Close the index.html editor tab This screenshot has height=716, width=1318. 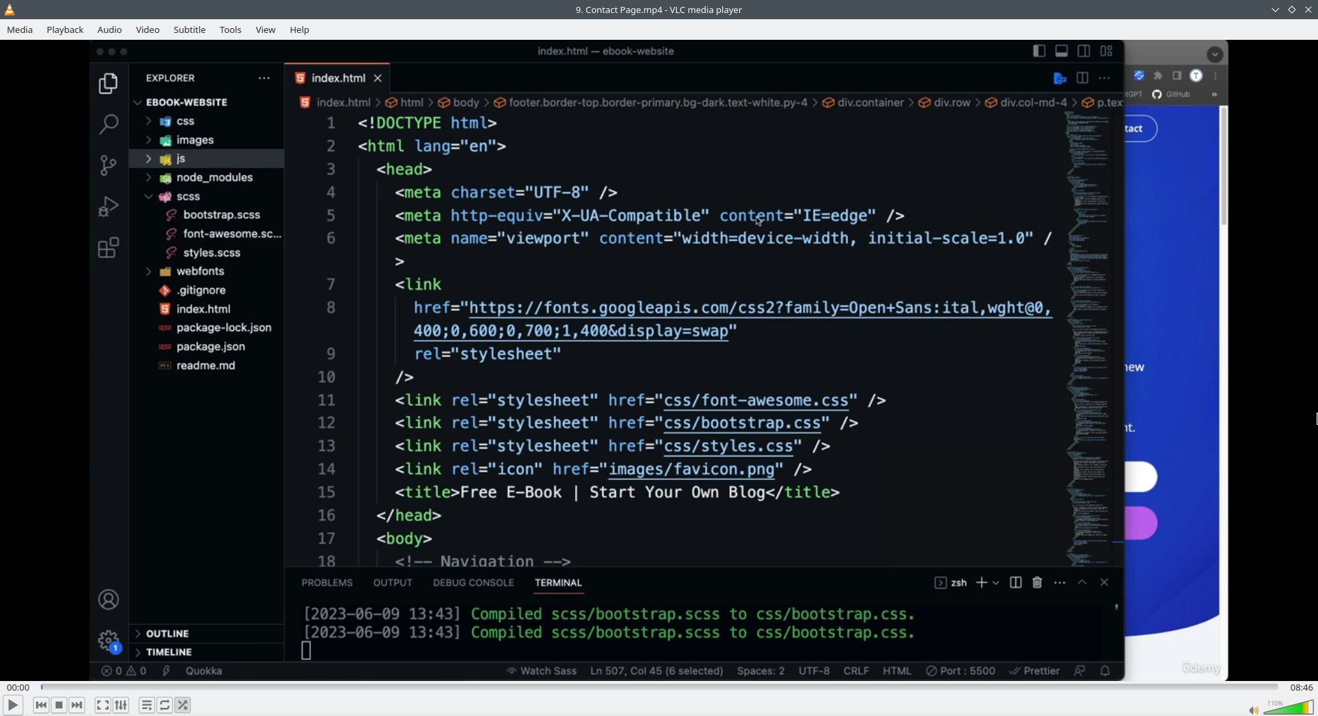click(378, 78)
